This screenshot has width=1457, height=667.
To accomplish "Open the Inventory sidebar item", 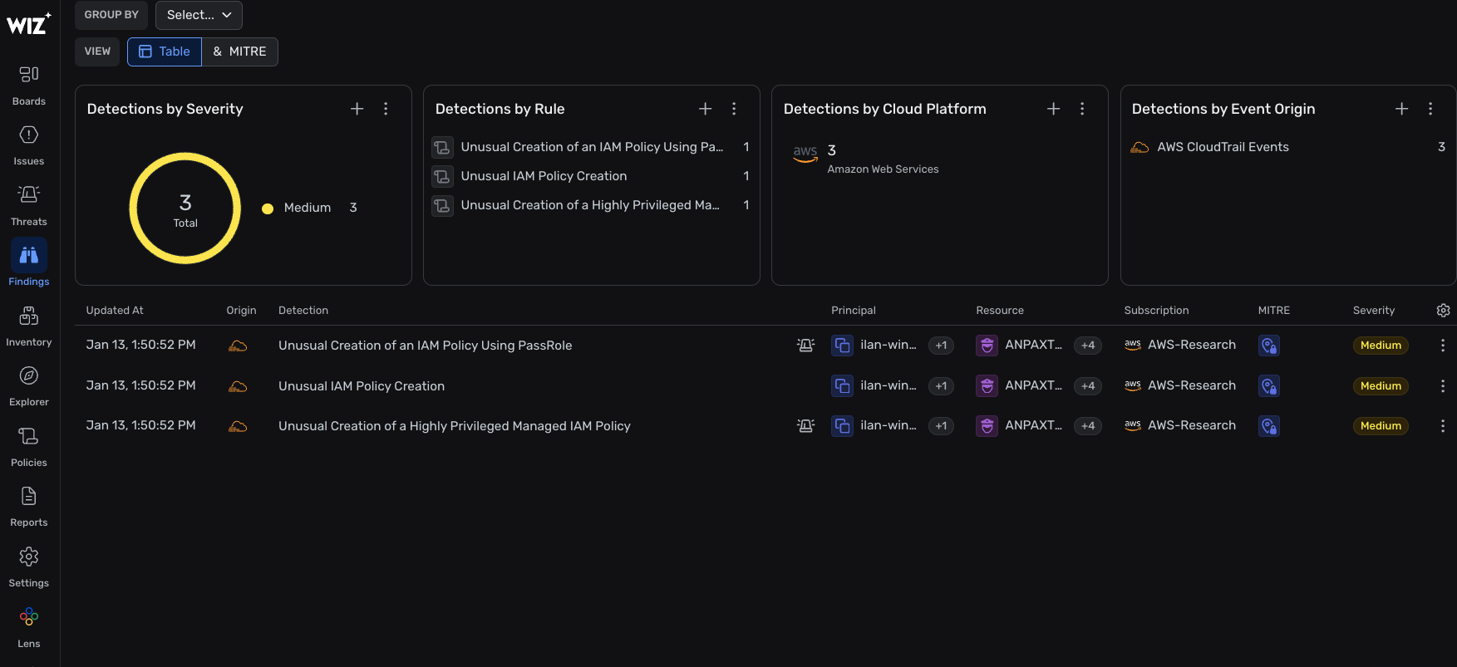I will tap(29, 325).
